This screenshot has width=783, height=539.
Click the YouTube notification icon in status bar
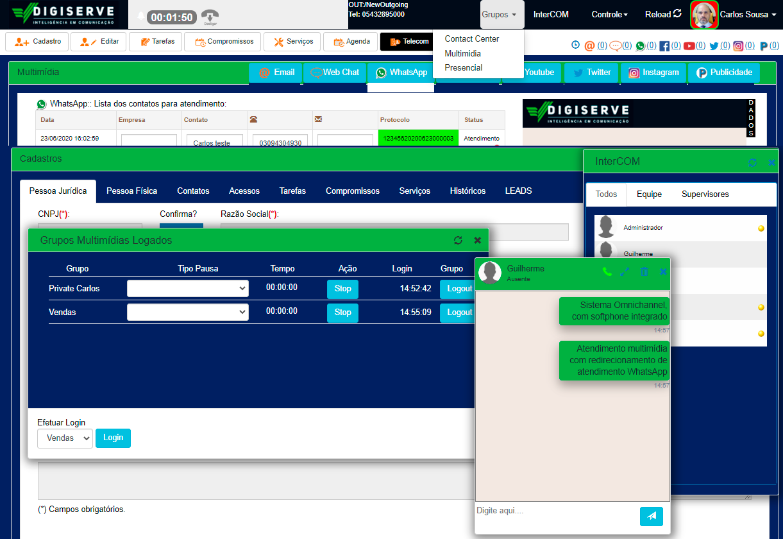pos(689,46)
